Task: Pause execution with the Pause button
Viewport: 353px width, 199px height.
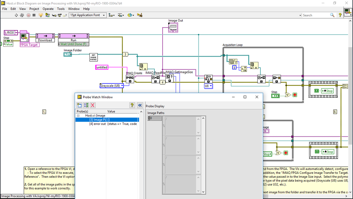Action: click(34, 15)
